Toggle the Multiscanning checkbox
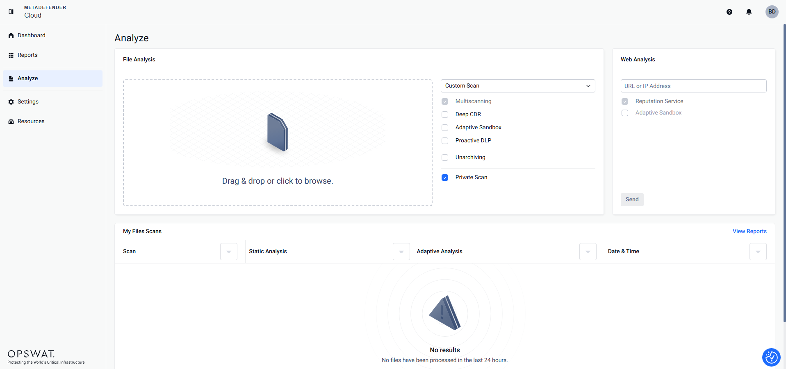This screenshot has height=369, width=786. click(x=445, y=101)
